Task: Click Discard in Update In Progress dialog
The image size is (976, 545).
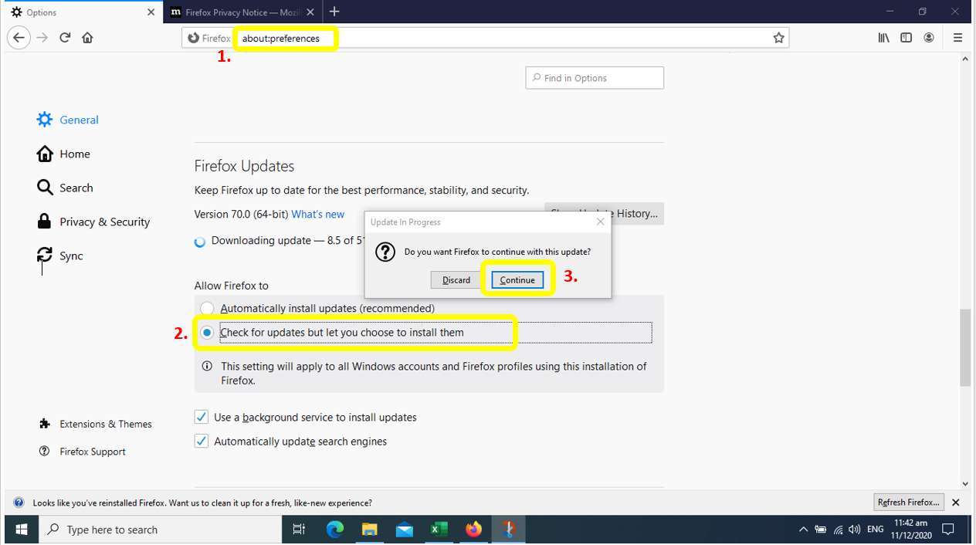Action: (456, 280)
